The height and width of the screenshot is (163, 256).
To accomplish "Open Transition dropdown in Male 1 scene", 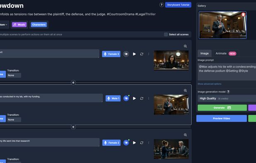I will click(14, 120).
